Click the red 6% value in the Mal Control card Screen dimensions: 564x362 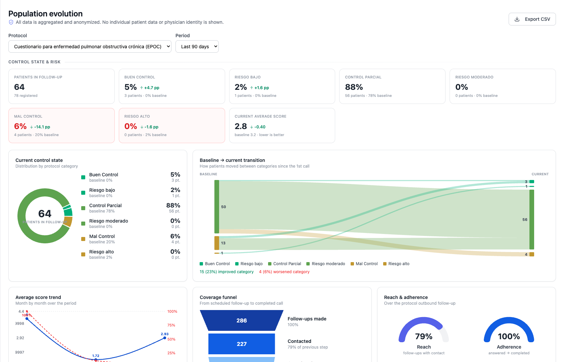(20, 126)
